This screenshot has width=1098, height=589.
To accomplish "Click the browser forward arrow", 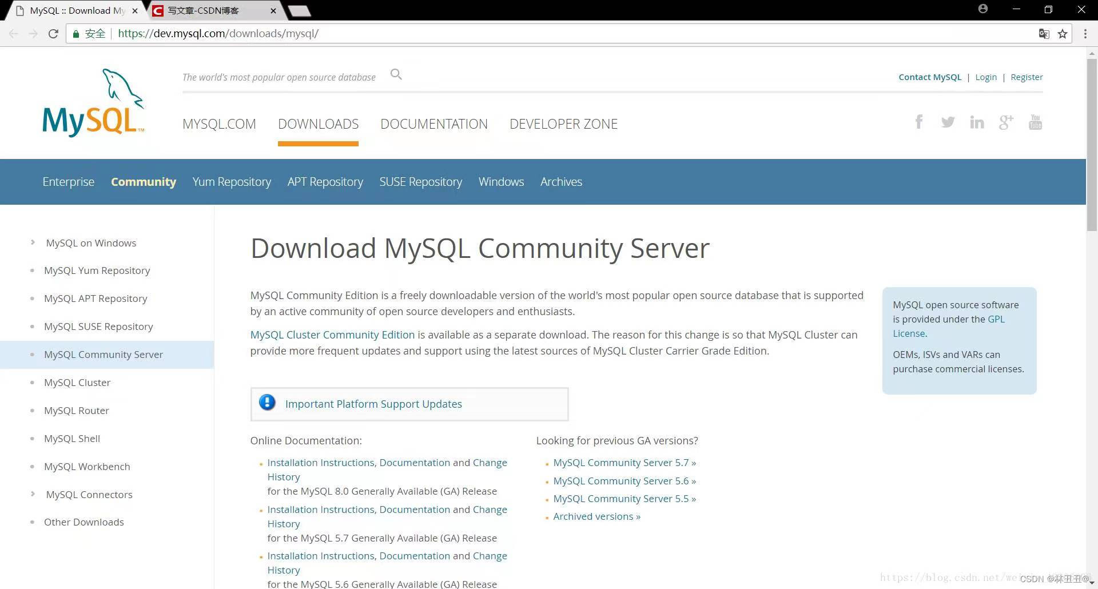I will click(x=33, y=34).
